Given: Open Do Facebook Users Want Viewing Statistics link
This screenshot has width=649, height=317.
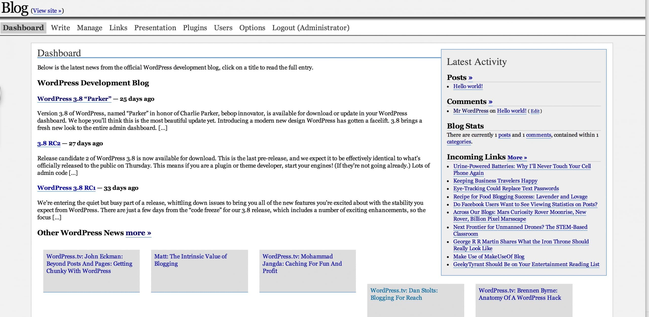Looking at the screenshot, I should pyautogui.click(x=525, y=204).
